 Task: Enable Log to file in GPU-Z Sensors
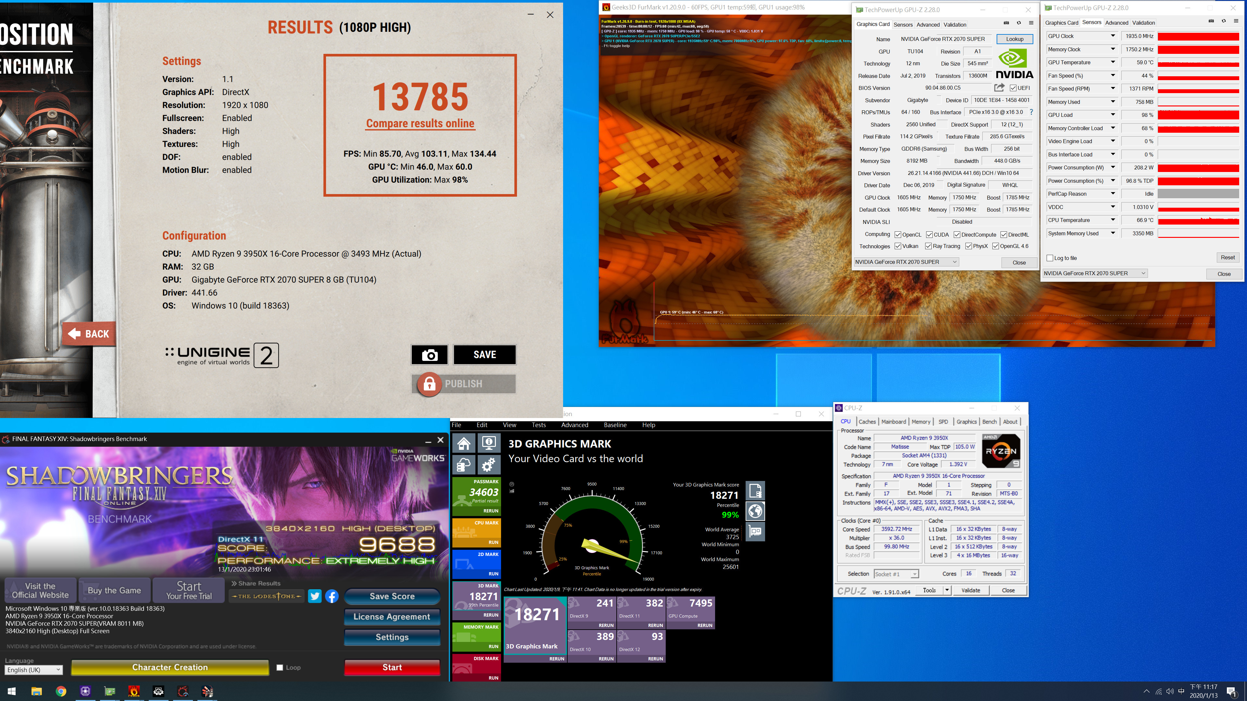[1050, 258]
